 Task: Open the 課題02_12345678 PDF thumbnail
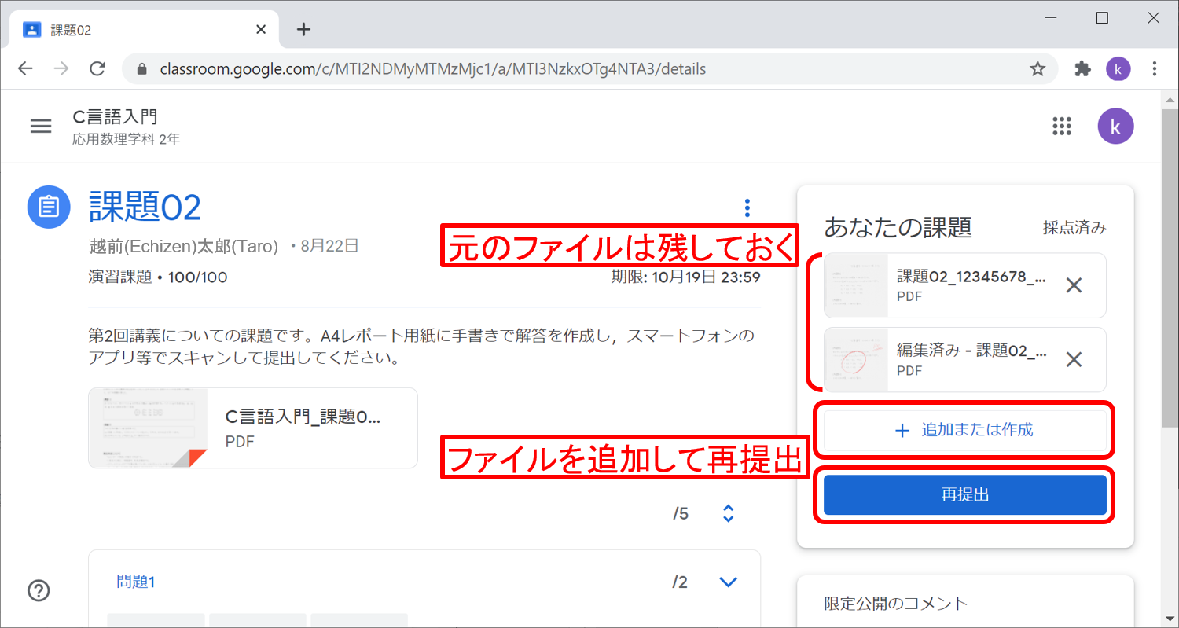pos(856,285)
